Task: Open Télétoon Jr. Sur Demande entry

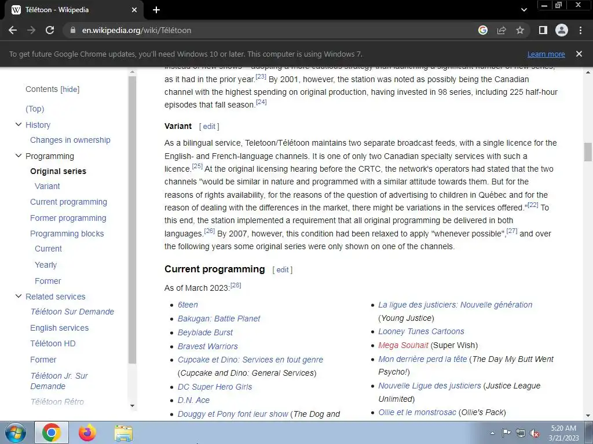Action: coord(59,381)
